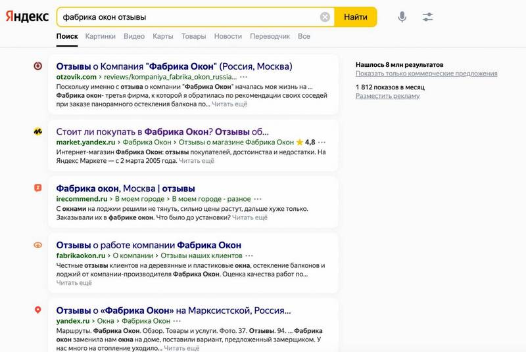Click breadcrumb Отзывы наших клиентов
This screenshot has height=352, width=526.
(201, 255)
